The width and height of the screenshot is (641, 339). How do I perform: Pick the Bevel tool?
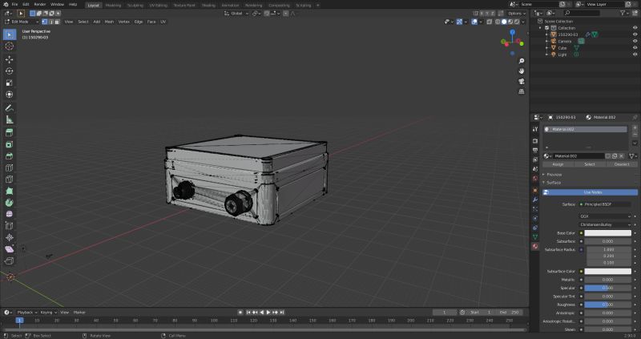pyautogui.click(x=9, y=156)
